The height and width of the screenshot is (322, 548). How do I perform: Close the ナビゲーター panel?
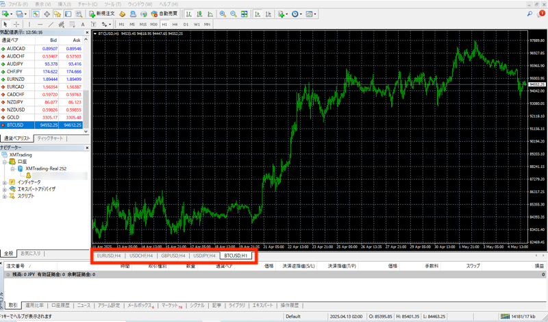pos(88,148)
